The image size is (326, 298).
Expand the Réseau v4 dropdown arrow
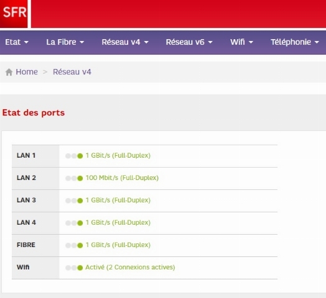(146, 42)
